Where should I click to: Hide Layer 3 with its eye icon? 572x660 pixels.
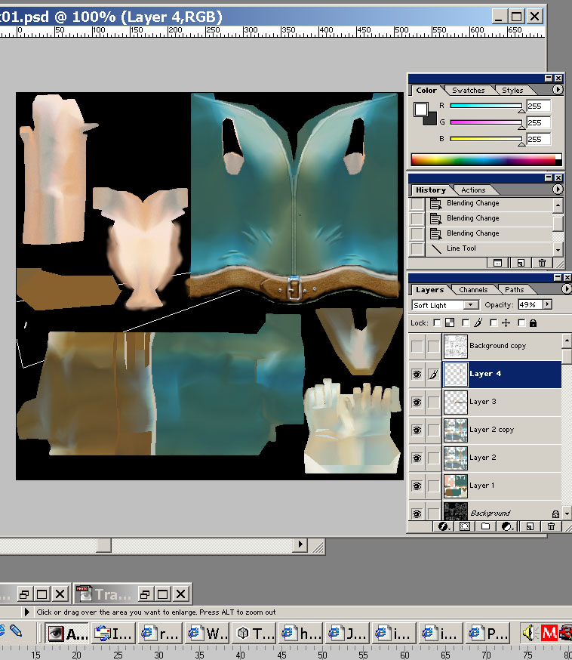[x=417, y=402]
